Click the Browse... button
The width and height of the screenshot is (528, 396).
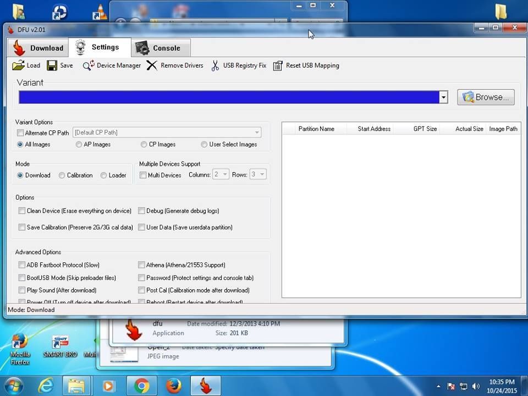coord(486,97)
